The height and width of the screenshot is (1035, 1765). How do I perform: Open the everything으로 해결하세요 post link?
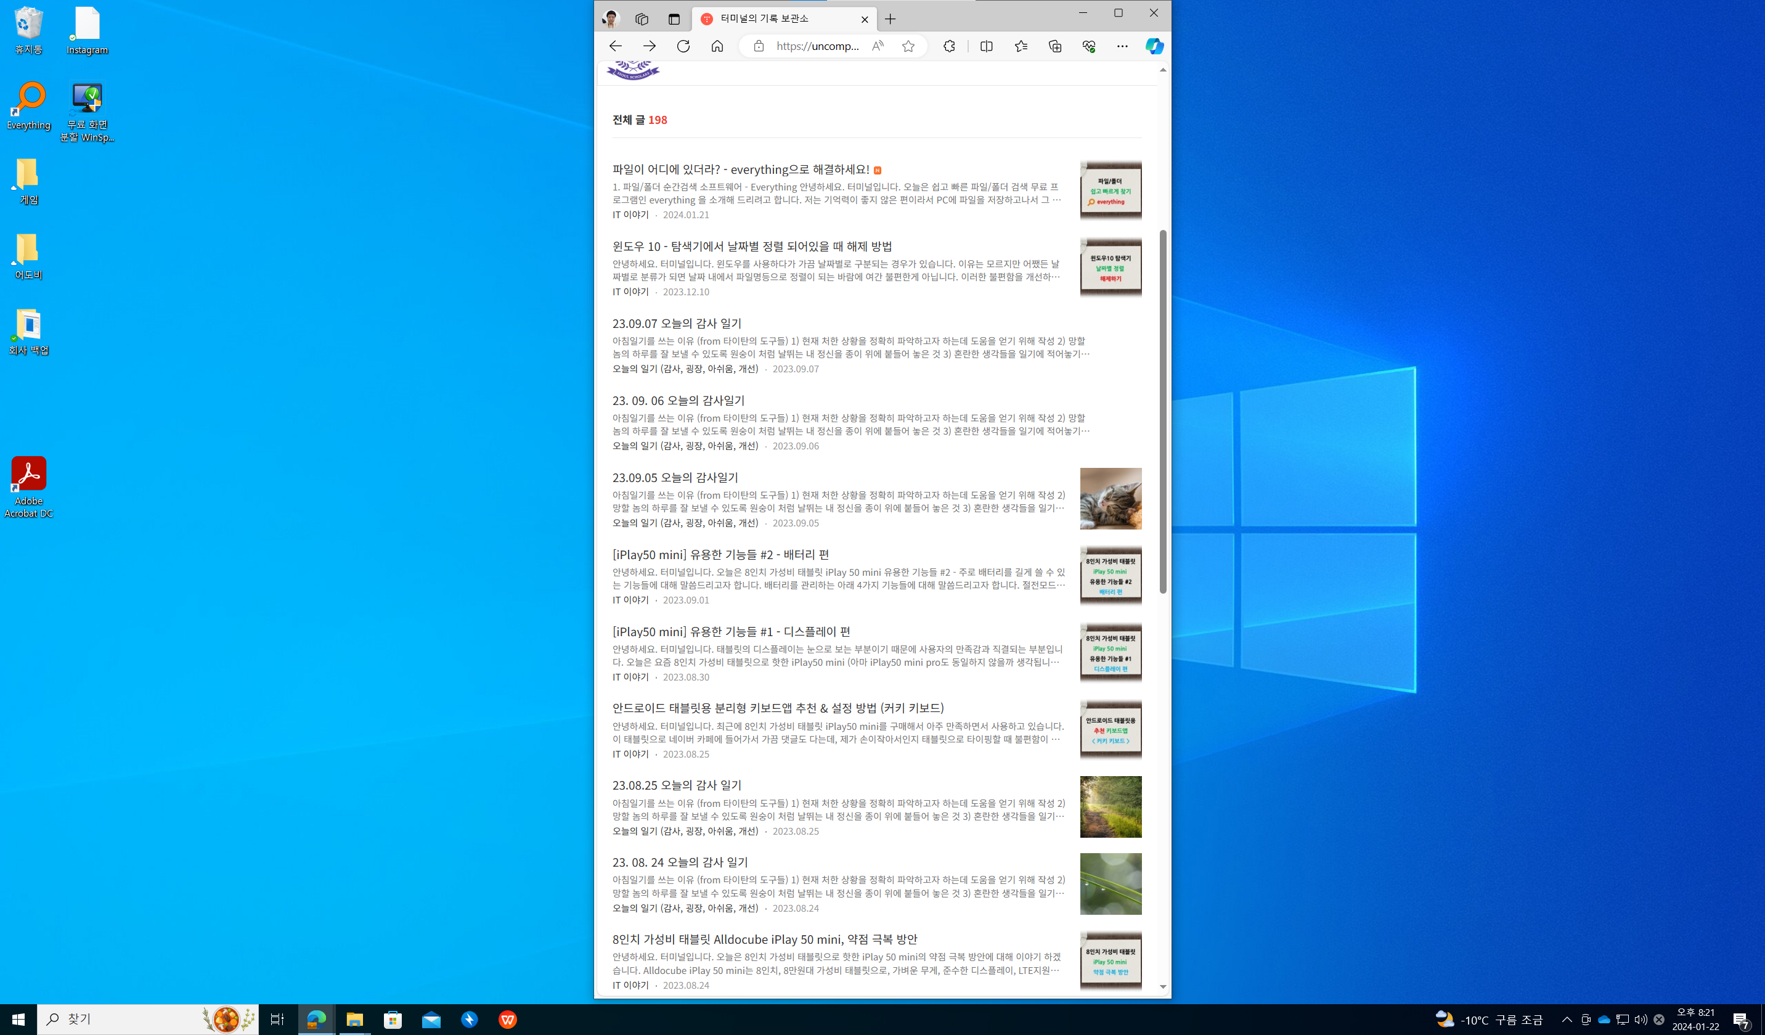[740, 170]
